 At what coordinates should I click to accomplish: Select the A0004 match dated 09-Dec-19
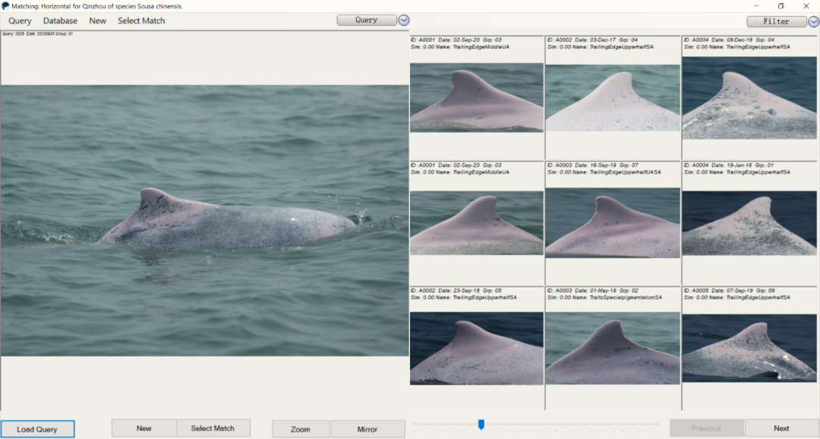click(750, 98)
